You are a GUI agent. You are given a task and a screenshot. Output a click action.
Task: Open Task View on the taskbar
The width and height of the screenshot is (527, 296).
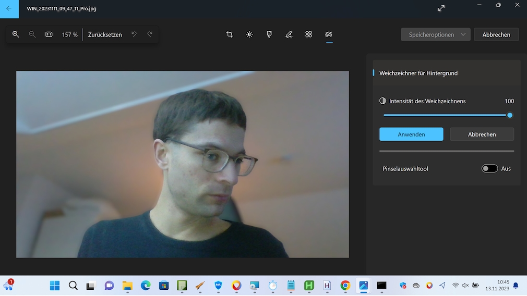(x=91, y=286)
